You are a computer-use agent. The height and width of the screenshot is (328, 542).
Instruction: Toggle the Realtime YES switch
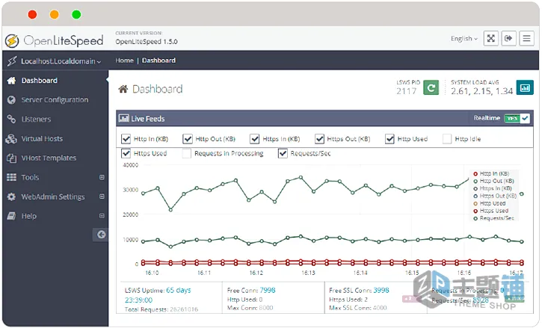point(517,118)
